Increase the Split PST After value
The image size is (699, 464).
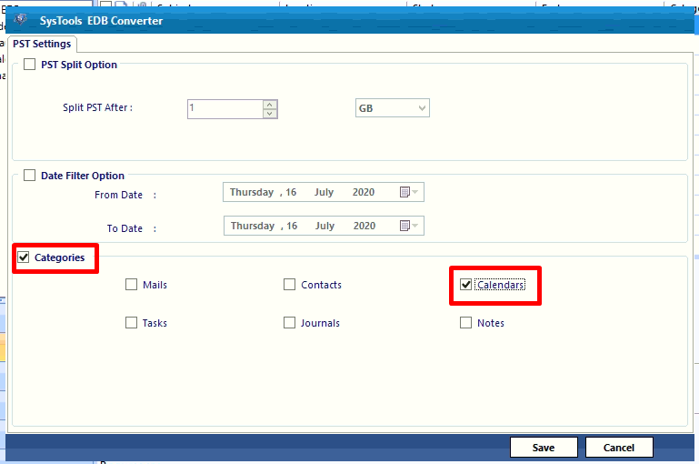[x=270, y=105]
